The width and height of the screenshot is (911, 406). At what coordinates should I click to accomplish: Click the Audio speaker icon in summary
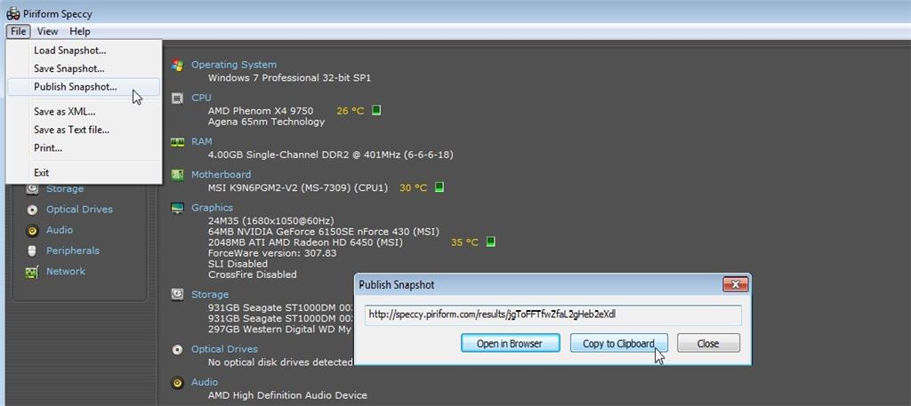click(177, 383)
